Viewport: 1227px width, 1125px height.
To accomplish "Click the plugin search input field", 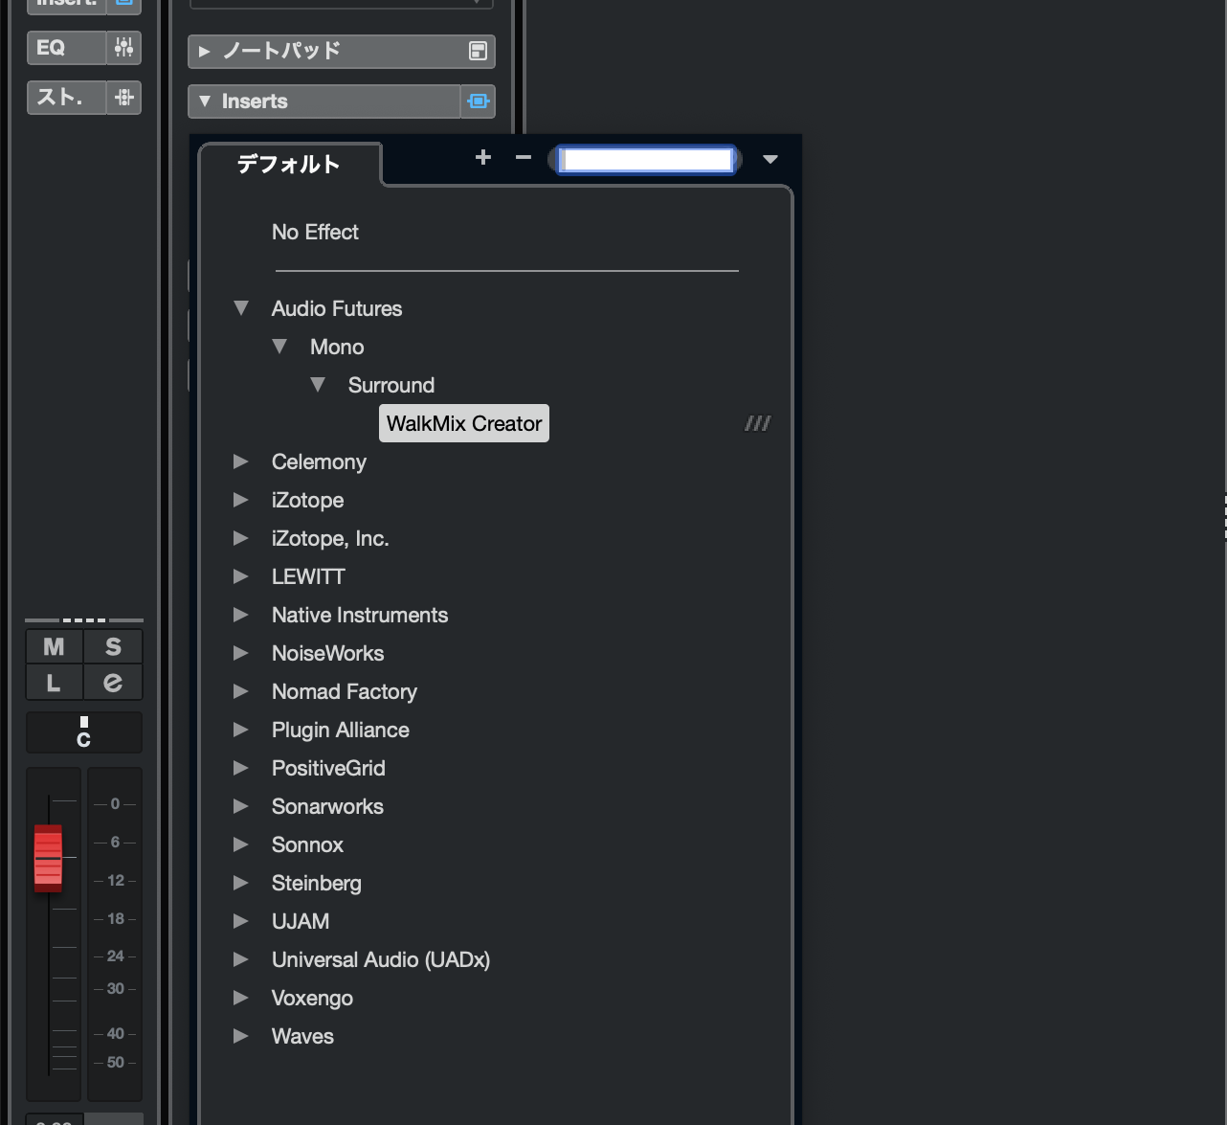I will pos(646,160).
